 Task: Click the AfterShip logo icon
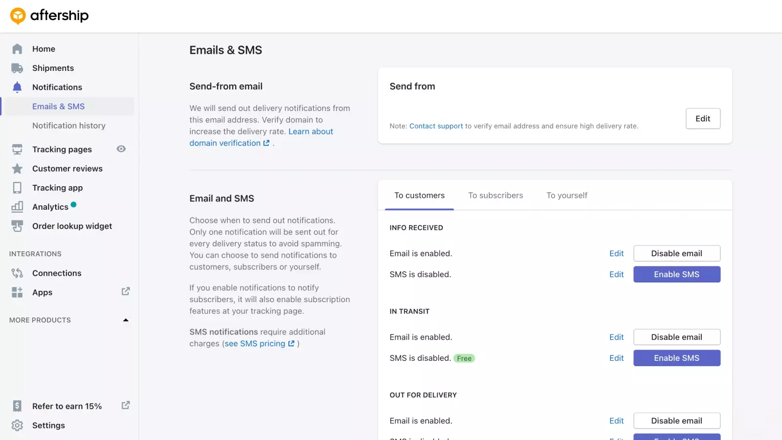coord(18,16)
